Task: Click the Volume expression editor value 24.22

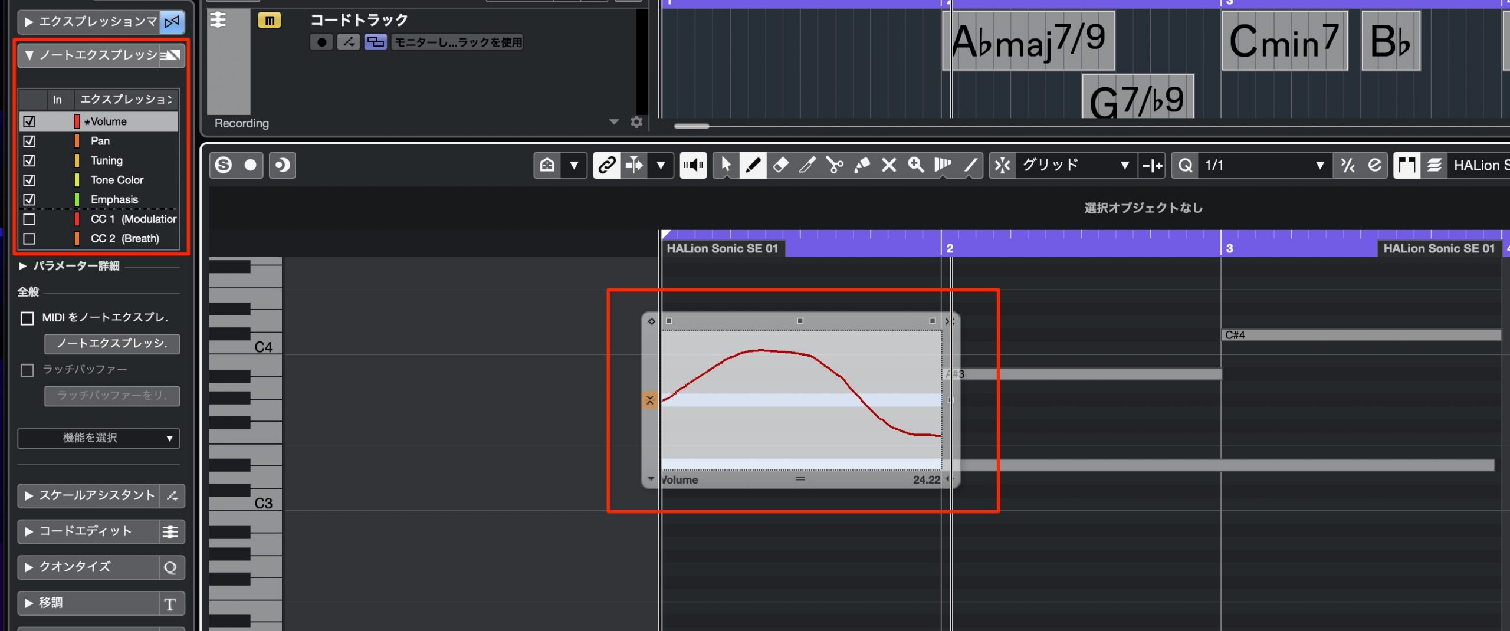Action: (x=926, y=479)
